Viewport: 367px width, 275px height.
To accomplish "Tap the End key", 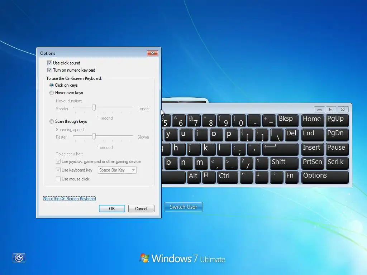I will (313, 135).
